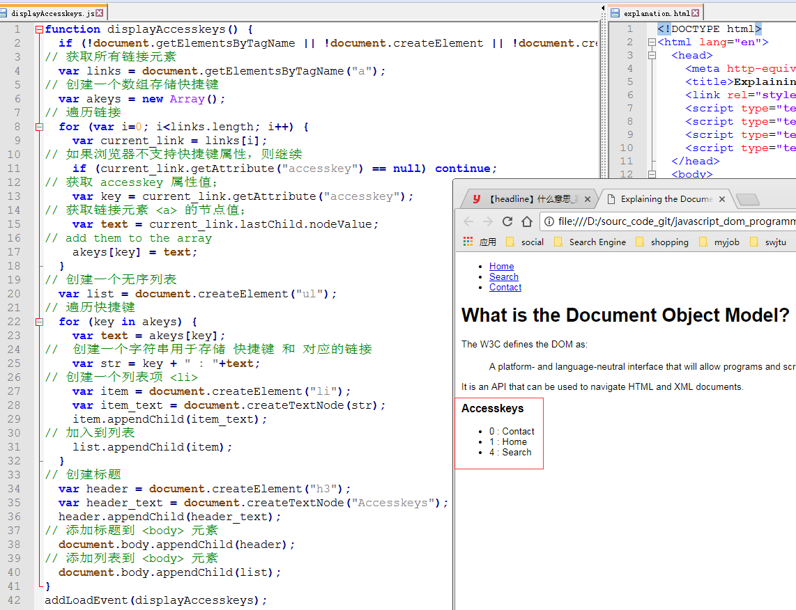Place cursor on 'akeys[key] = text;' line
This screenshot has height=610, width=796.
135,252
